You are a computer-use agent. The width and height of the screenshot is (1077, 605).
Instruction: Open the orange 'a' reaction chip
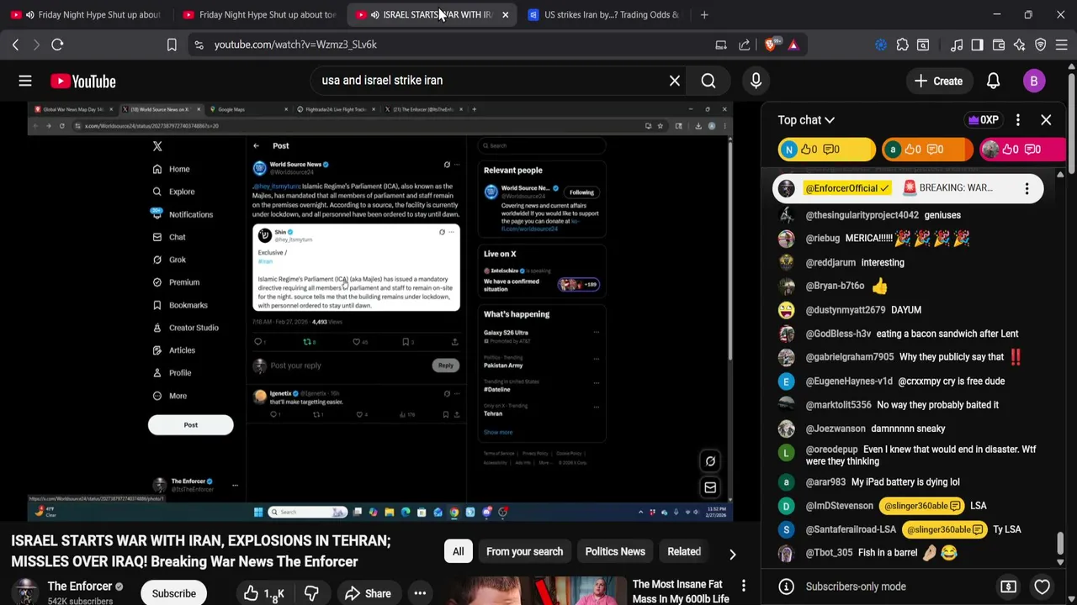click(x=926, y=150)
